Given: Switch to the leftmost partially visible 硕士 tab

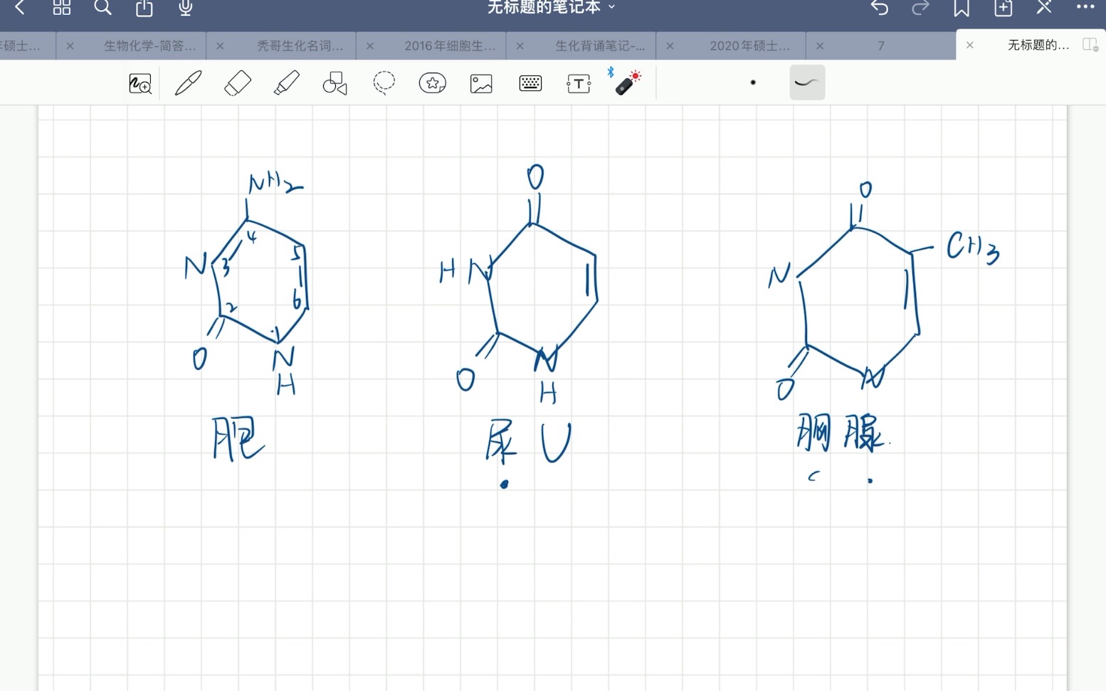Looking at the screenshot, I should [x=21, y=46].
